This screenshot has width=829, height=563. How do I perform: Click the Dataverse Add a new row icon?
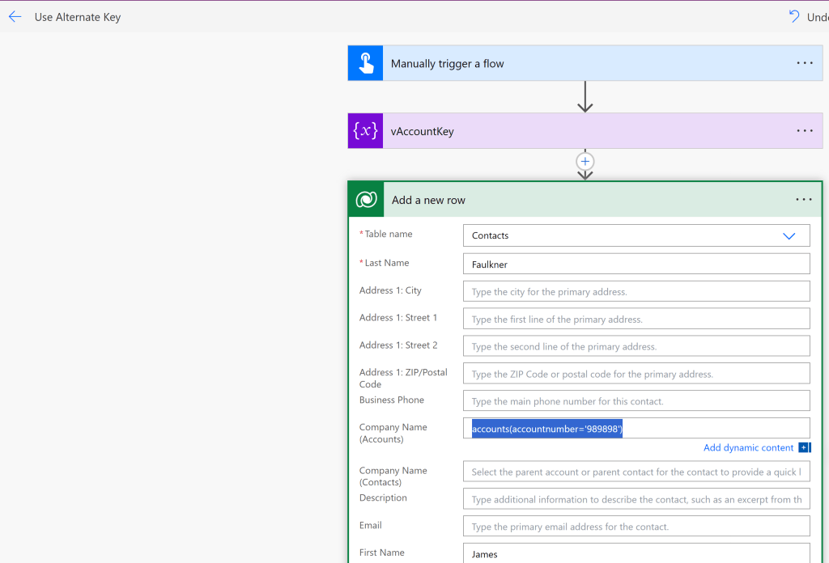pyautogui.click(x=366, y=200)
